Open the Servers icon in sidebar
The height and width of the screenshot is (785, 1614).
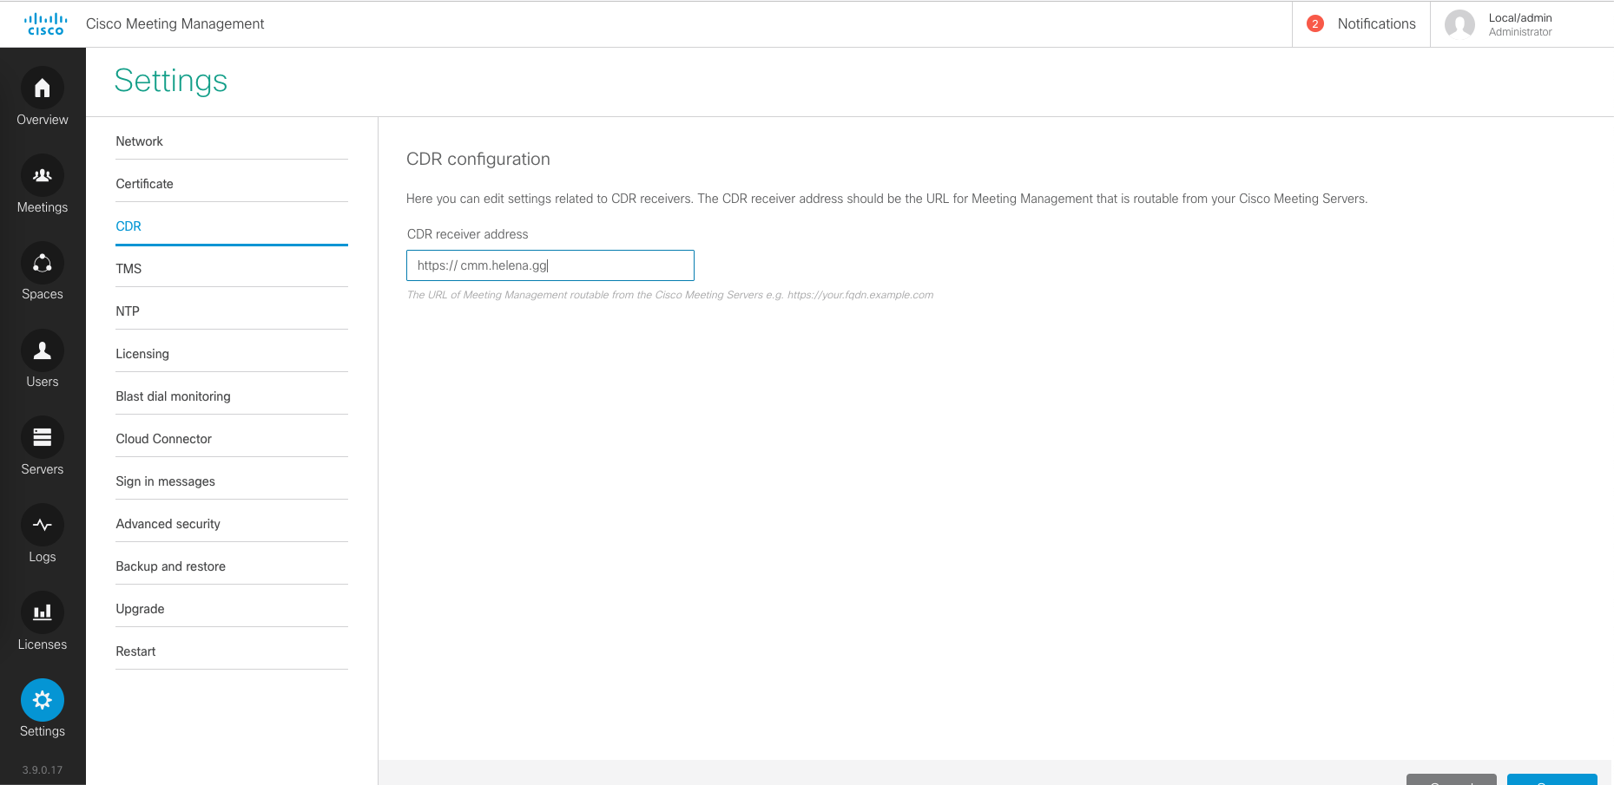(x=42, y=438)
